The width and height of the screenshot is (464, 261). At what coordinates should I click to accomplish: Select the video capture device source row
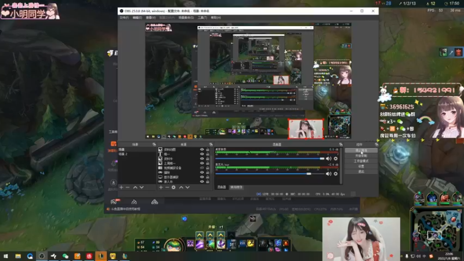pyautogui.click(x=183, y=168)
